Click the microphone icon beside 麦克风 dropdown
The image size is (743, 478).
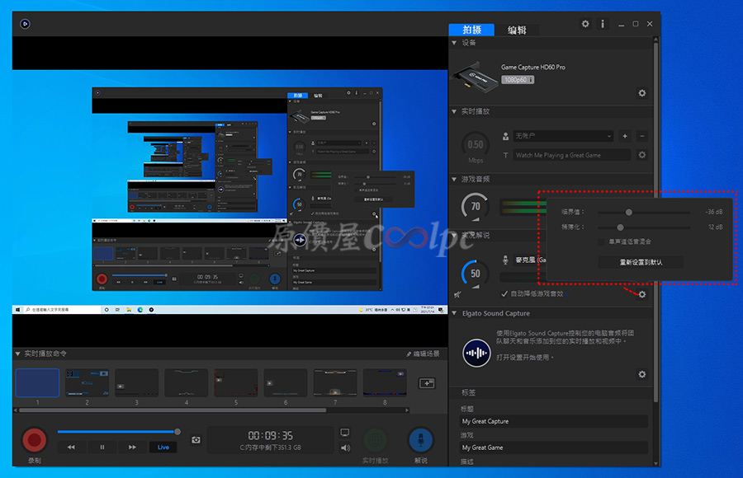click(505, 260)
